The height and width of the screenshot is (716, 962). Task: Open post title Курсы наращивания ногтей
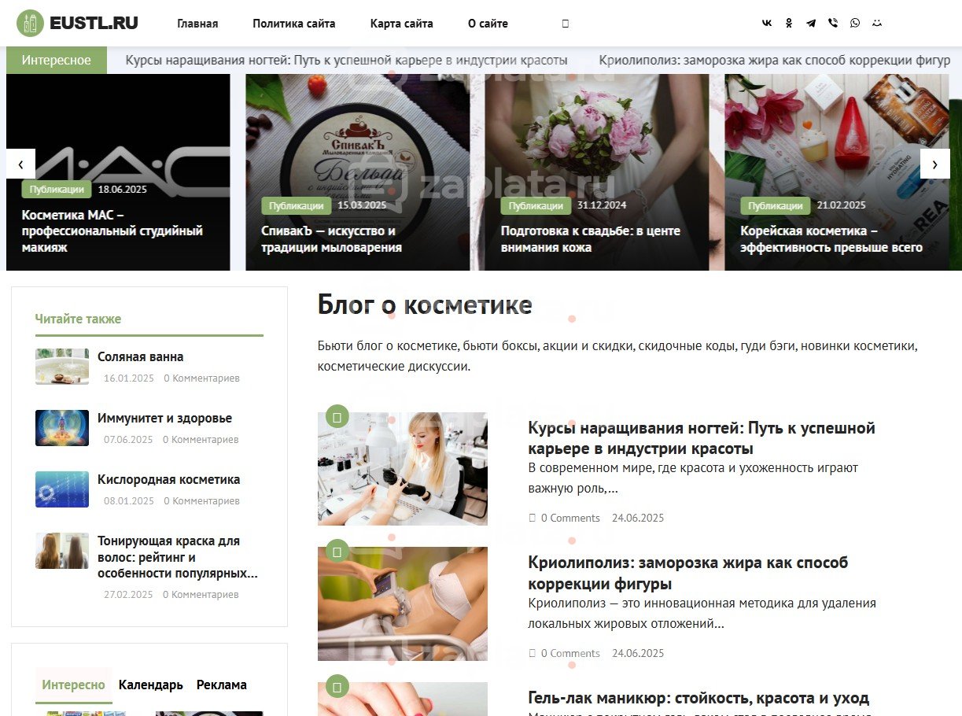tap(702, 438)
